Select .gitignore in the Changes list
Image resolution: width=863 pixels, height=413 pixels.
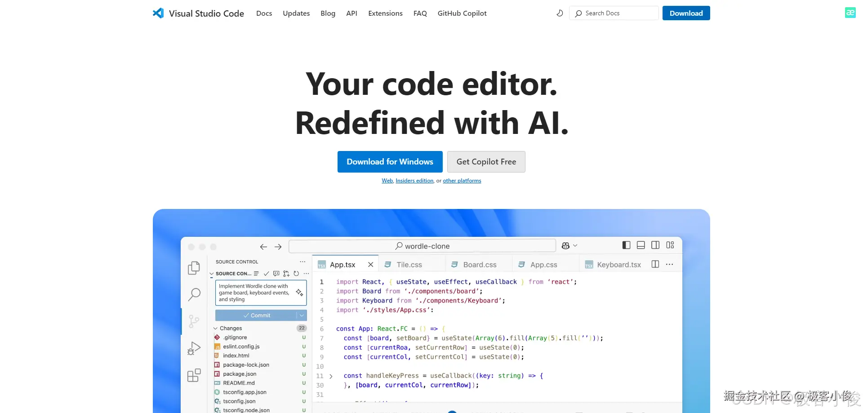click(x=260, y=338)
